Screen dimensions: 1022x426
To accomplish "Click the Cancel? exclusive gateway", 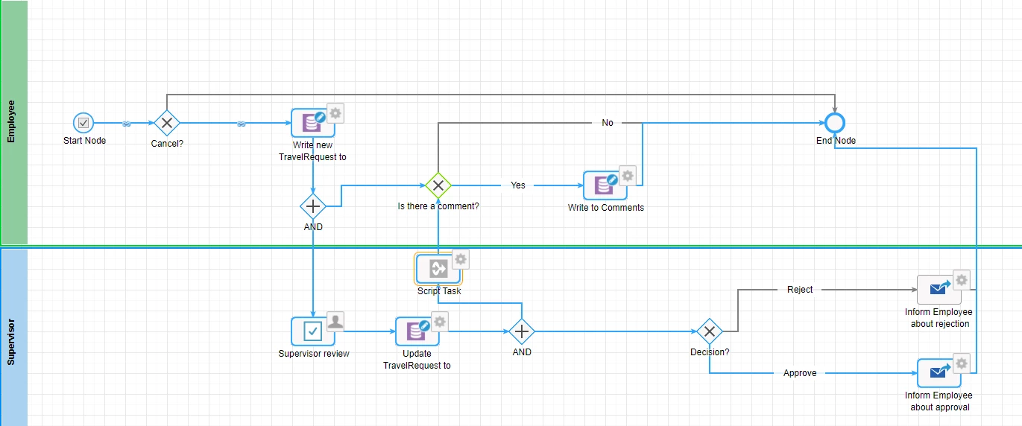I will click(167, 123).
